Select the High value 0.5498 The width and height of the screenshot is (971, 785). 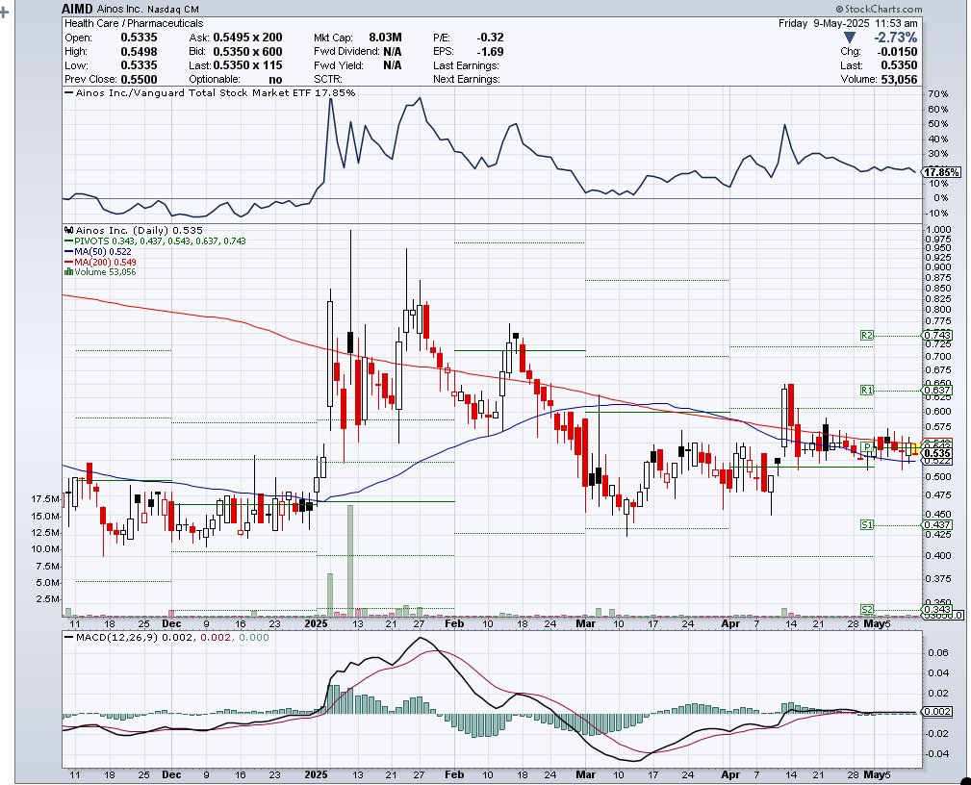coord(139,52)
